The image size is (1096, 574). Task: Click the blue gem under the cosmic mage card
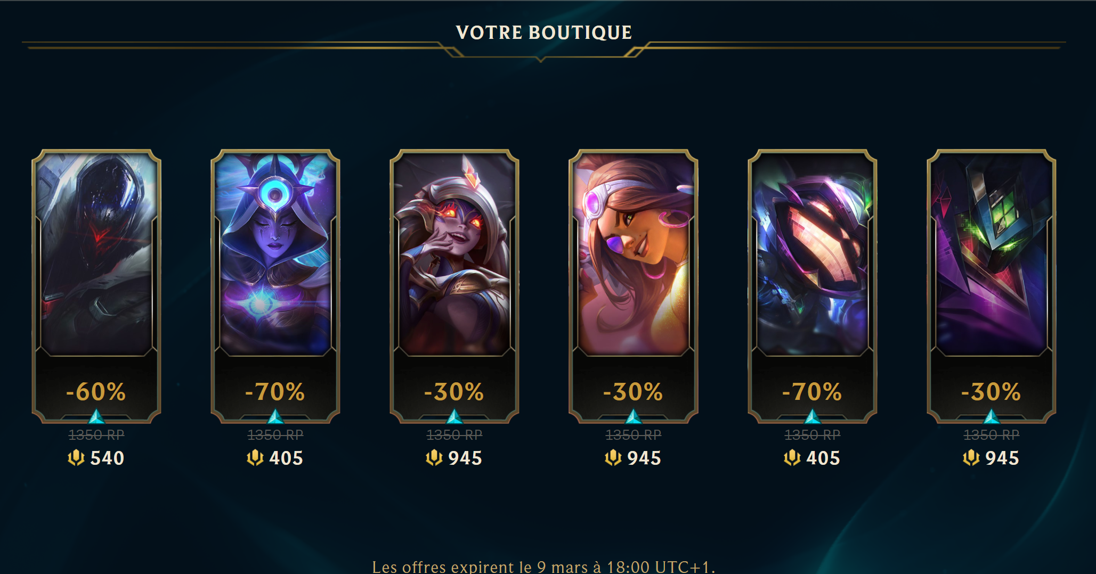pos(275,416)
